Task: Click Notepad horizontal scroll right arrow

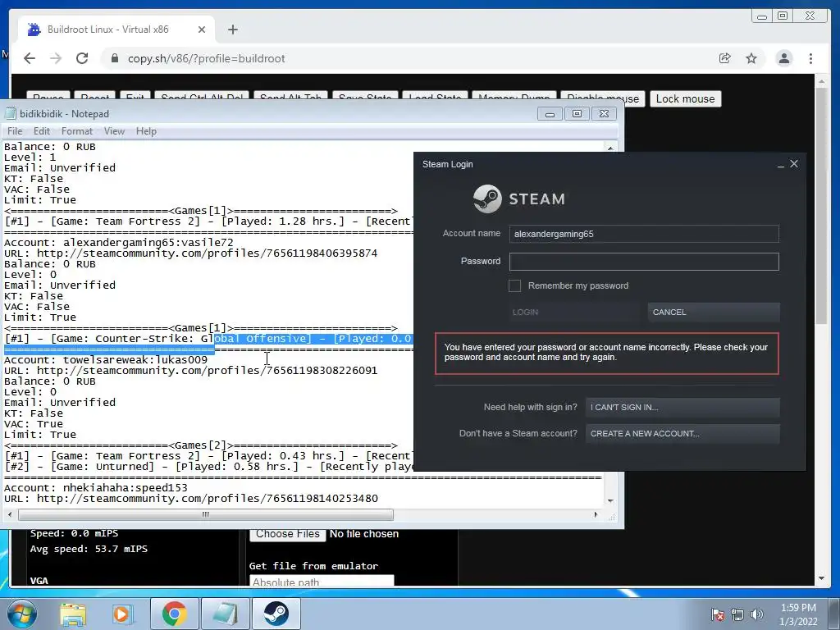Action: (x=596, y=515)
